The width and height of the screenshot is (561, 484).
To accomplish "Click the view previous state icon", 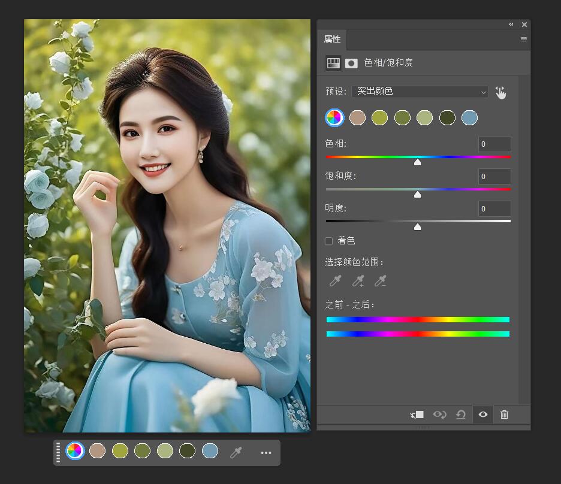I will (x=440, y=415).
